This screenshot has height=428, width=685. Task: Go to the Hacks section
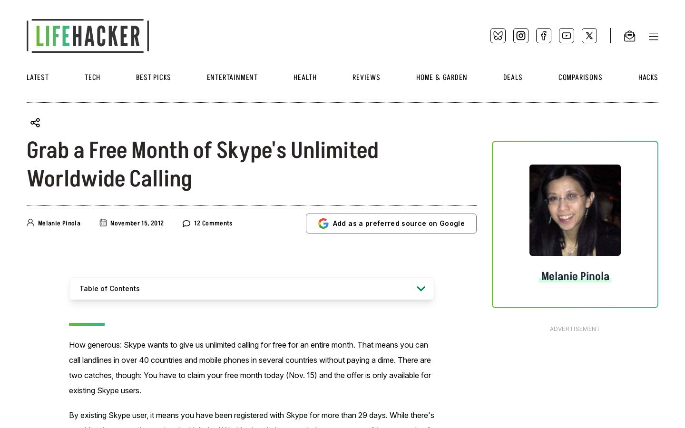(648, 78)
